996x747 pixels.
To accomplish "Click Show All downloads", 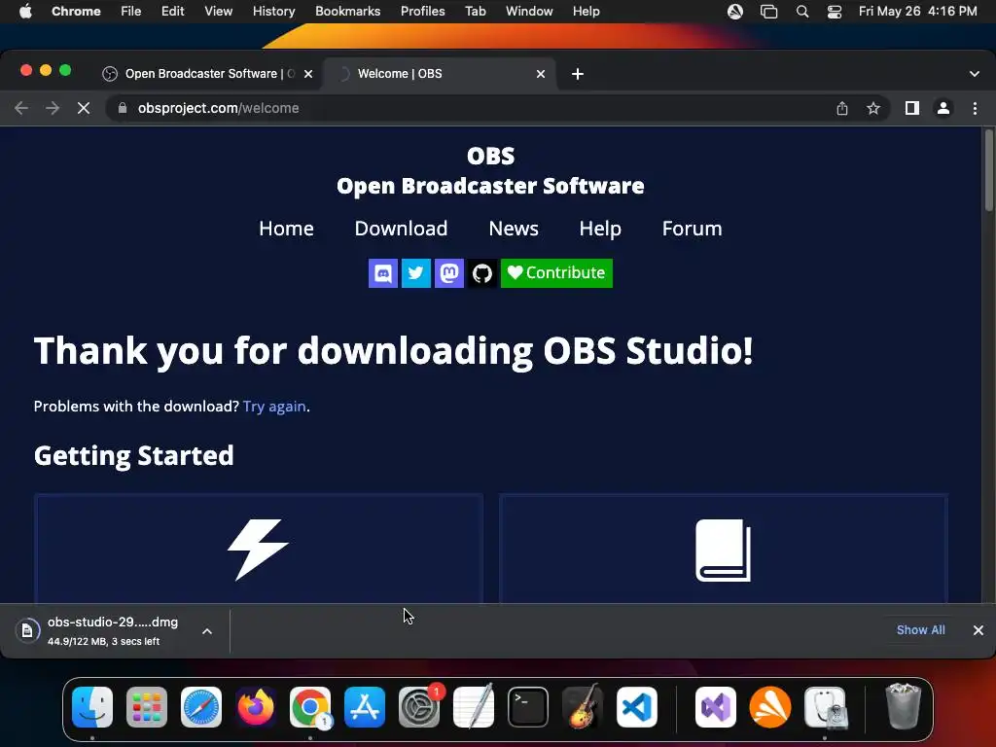I will coord(920,630).
